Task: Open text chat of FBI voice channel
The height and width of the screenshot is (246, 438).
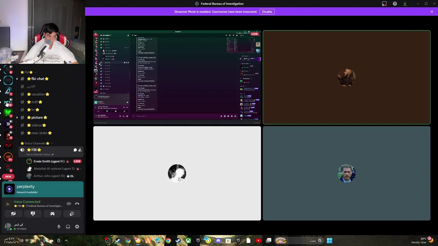Action: pyautogui.click(x=75, y=150)
